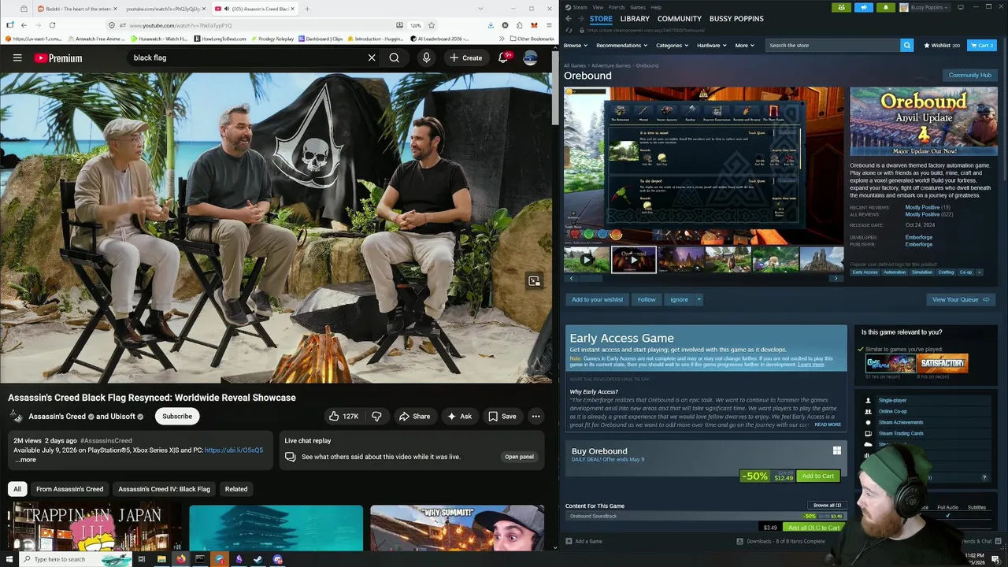
Task: Open live chat replay panel
Action: tap(519, 457)
